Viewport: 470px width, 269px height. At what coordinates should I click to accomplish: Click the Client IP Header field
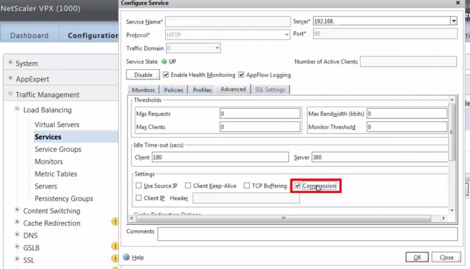click(x=246, y=198)
